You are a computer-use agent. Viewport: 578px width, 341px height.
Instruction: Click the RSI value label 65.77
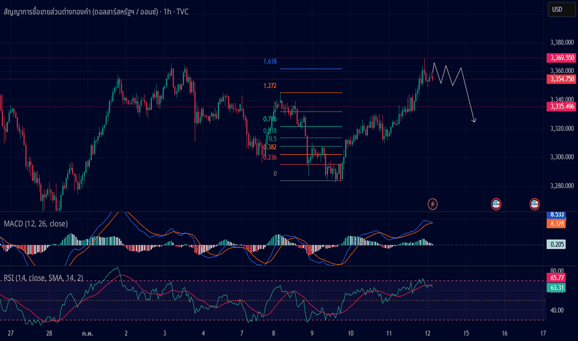coord(556,278)
